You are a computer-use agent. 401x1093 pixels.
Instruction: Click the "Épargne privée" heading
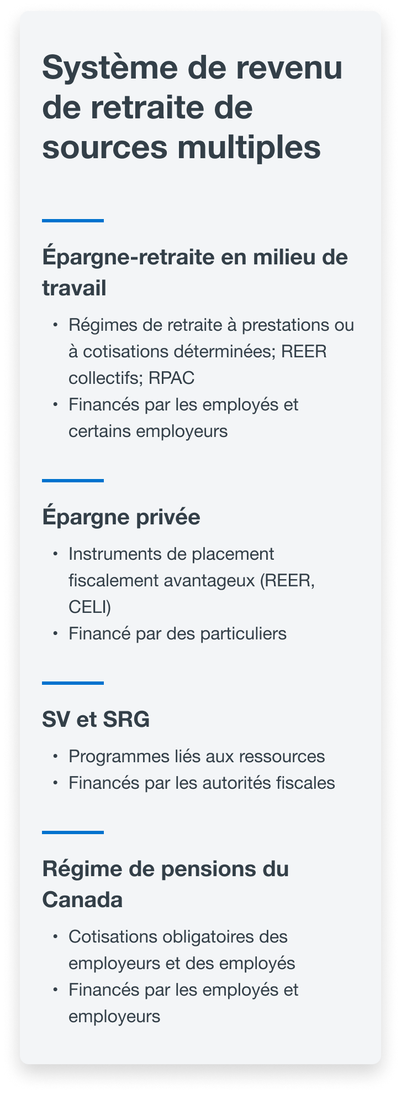click(121, 517)
